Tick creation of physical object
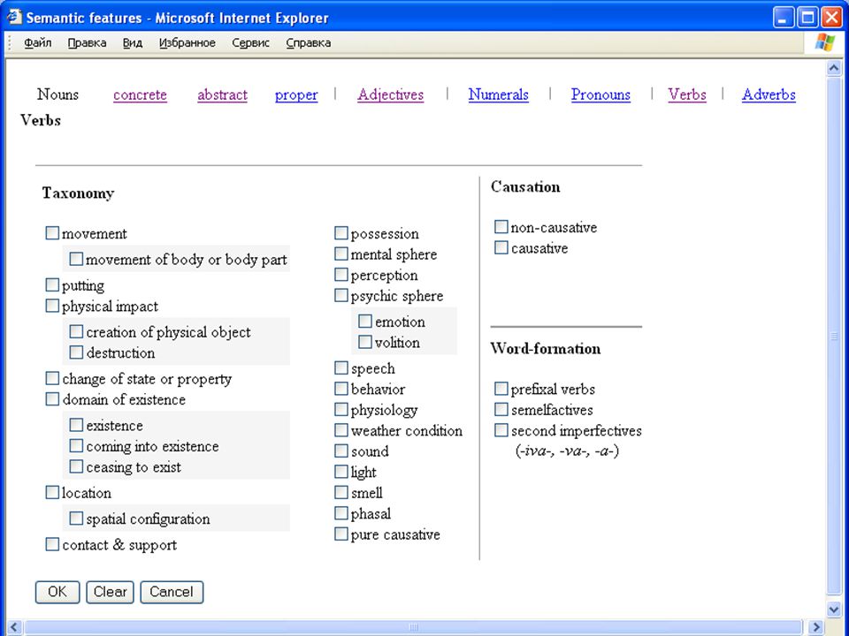849x636 pixels. pyautogui.click(x=76, y=331)
